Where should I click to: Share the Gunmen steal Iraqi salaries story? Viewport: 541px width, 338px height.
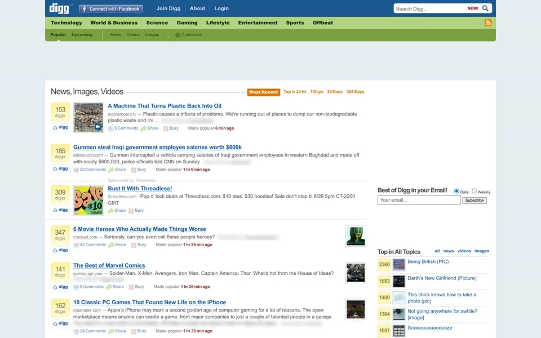117,170
